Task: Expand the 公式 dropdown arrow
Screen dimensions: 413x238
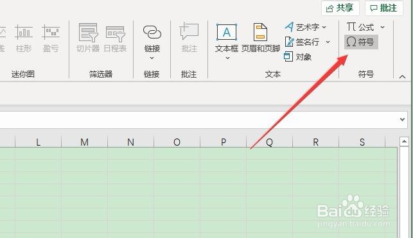Action: point(382,27)
